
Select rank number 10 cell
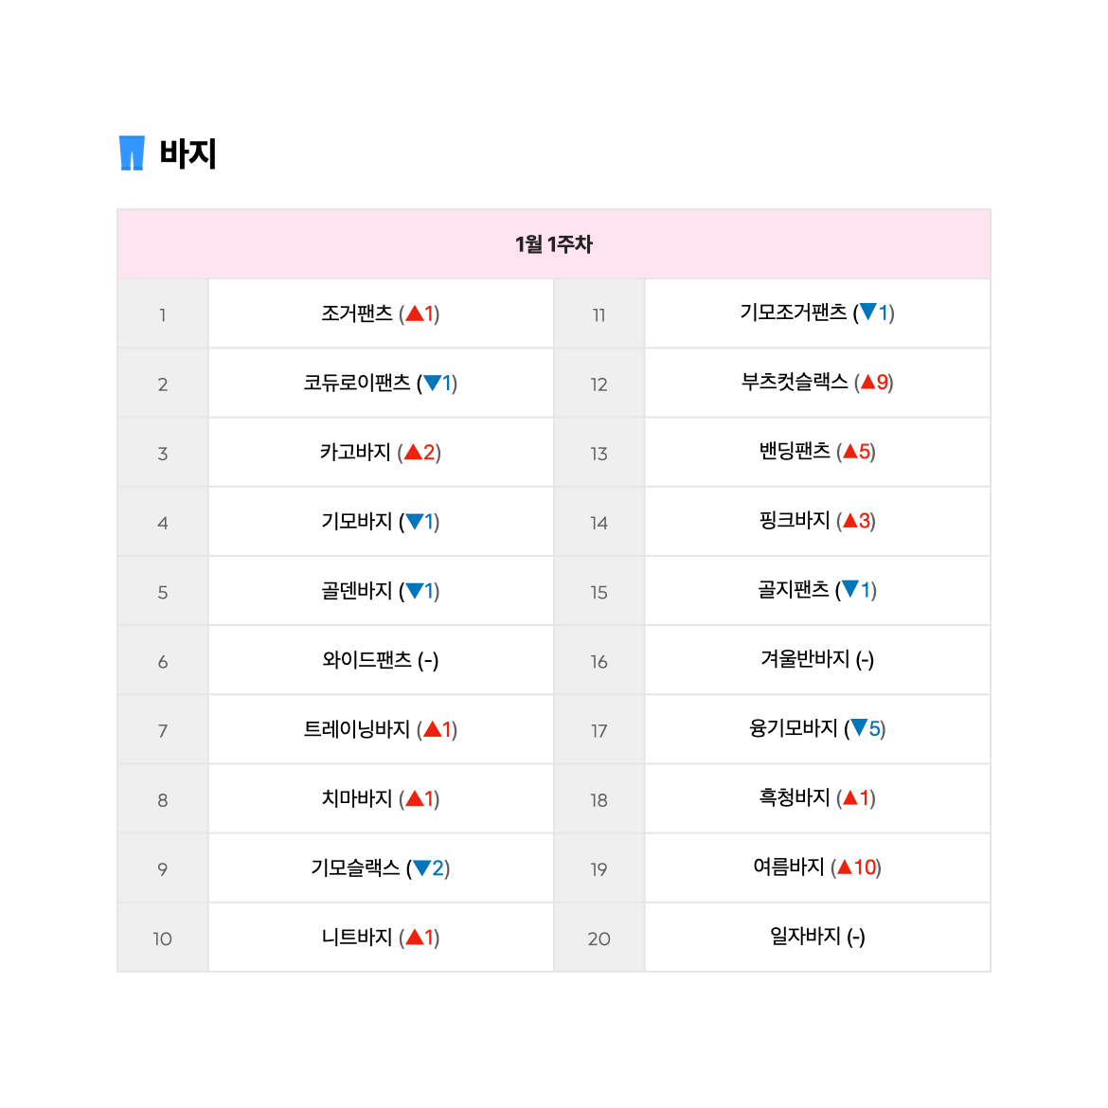click(x=163, y=938)
